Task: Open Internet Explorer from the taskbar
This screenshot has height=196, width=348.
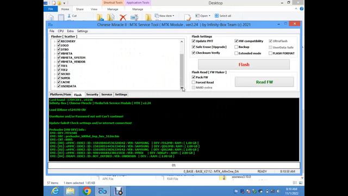Action: point(55,191)
